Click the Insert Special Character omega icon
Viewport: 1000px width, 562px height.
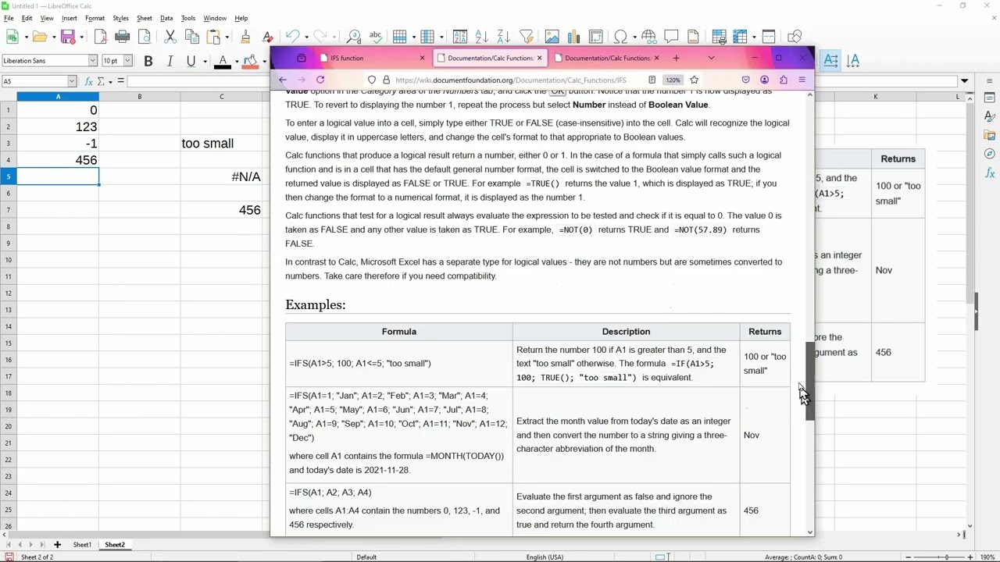click(x=620, y=37)
